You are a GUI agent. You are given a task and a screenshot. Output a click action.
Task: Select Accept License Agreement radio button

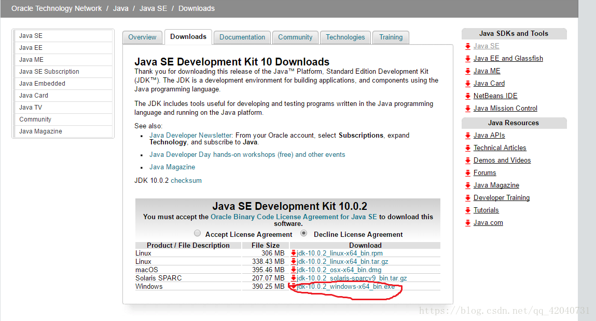[x=197, y=233]
